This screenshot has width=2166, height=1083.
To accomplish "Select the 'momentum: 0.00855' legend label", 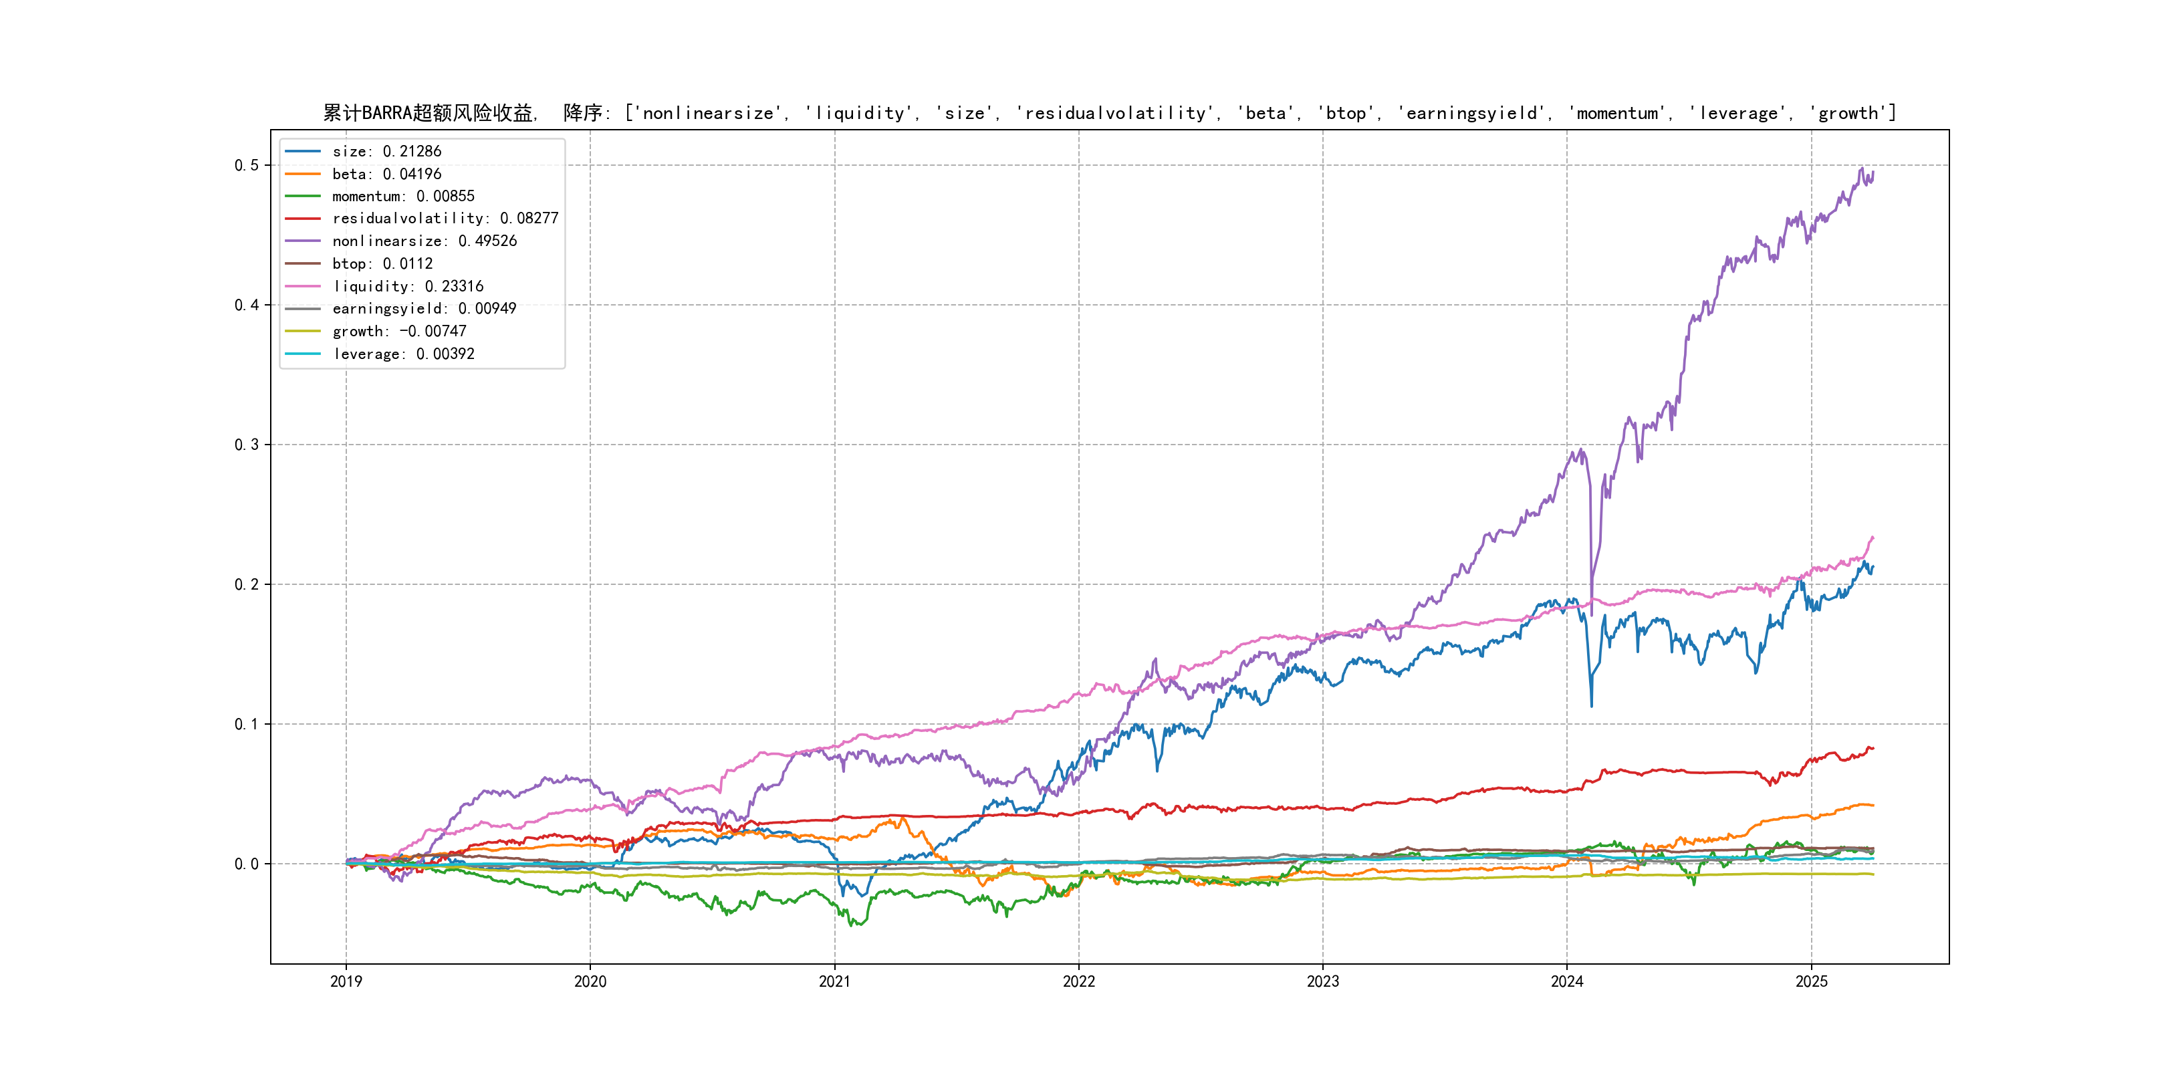I will click(402, 196).
